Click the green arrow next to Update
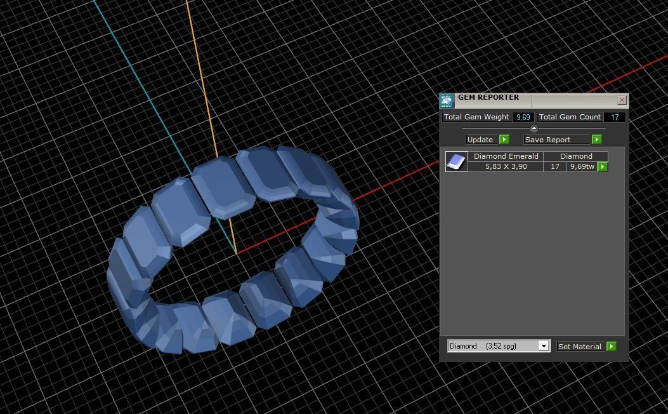Screen dimensions: 668x414 pyautogui.click(x=504, y=140)
